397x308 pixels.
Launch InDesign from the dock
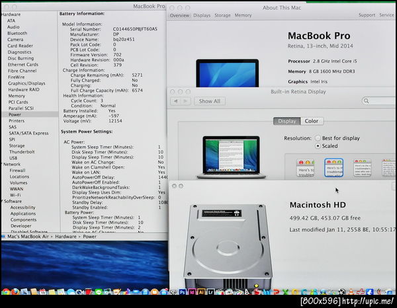coord(192,292)
